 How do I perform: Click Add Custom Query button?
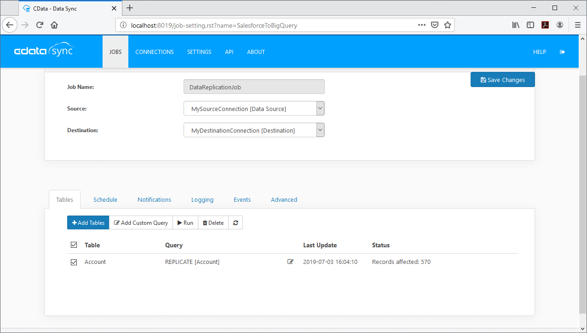pos(141,223)
